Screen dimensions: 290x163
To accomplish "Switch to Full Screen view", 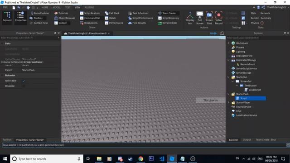I will pyautogui.click(x=200, y=18).
